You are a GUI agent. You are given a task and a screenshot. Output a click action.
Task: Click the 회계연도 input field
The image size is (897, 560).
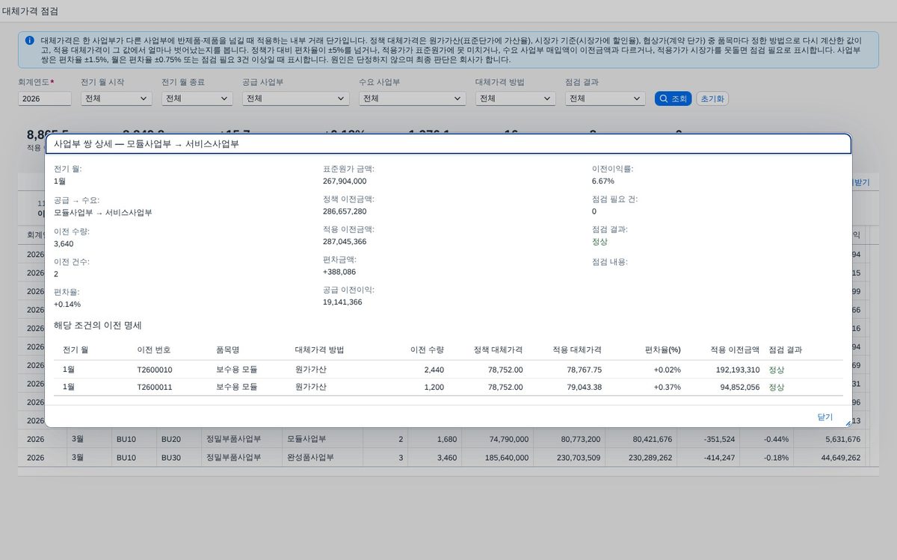45,99
